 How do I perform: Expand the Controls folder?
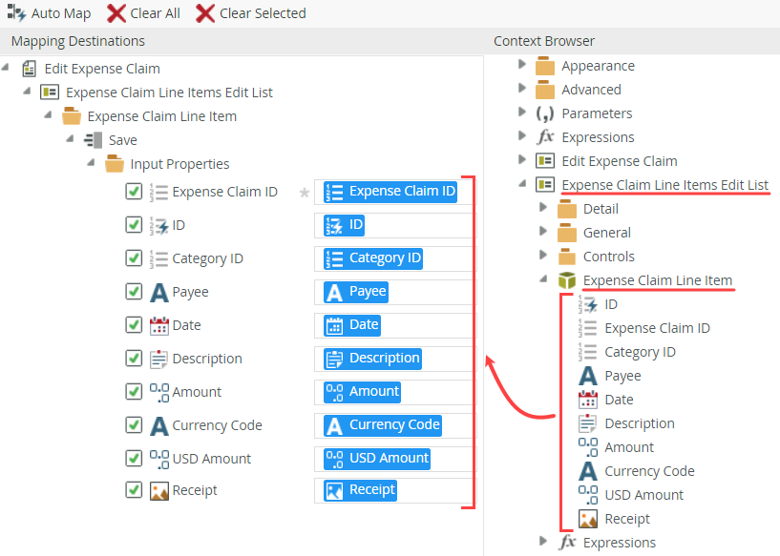click(x=543, y=255)
